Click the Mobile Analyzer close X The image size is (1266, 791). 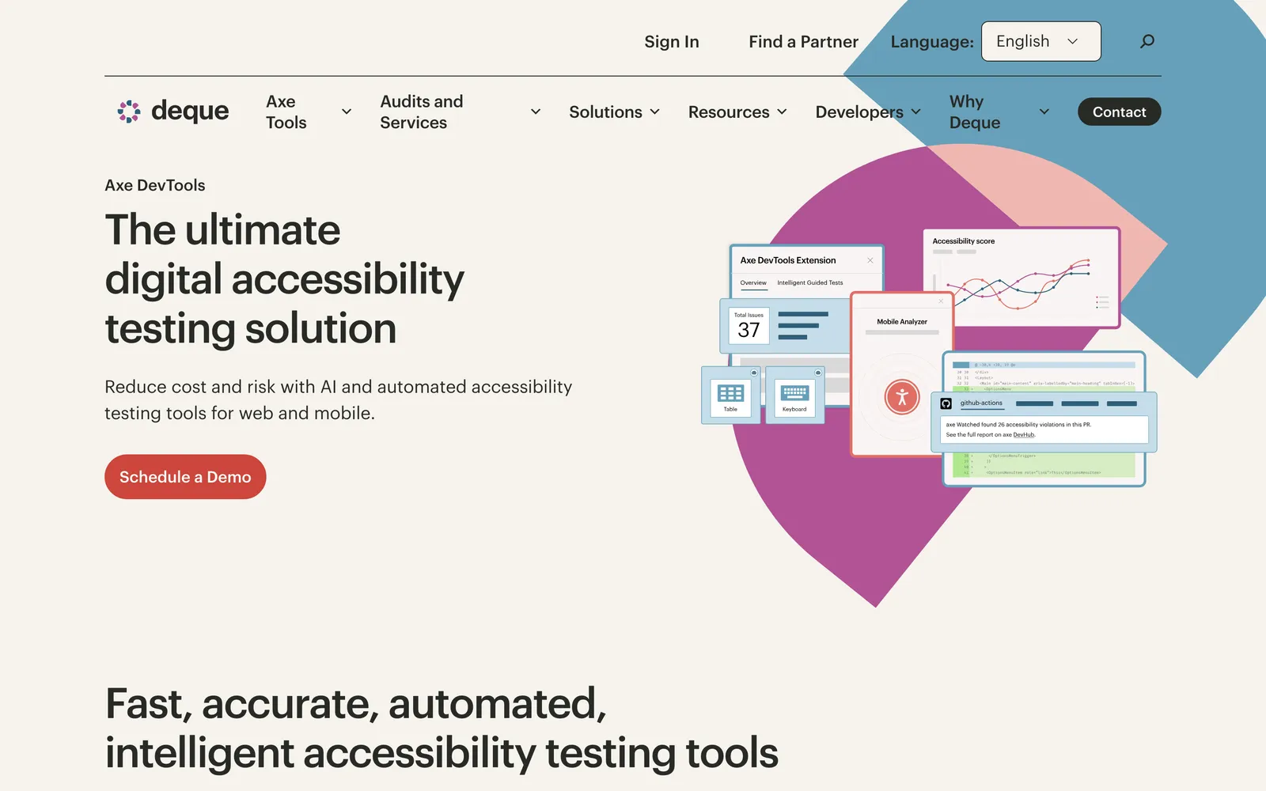pos(941,301)
